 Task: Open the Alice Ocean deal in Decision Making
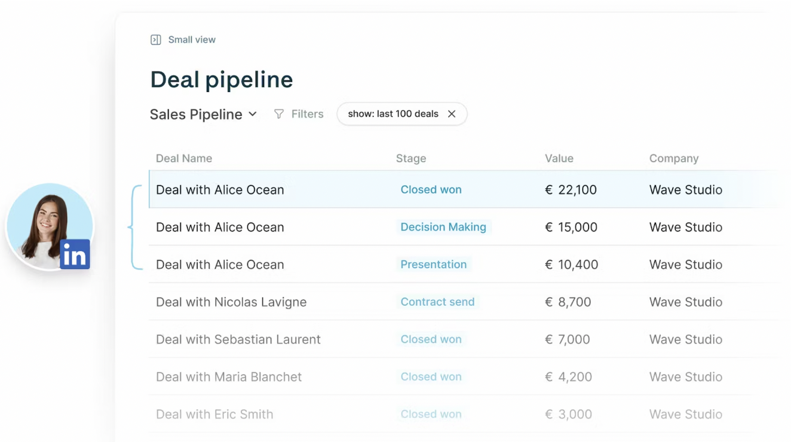pyautogui.click(x=220, y=227)
